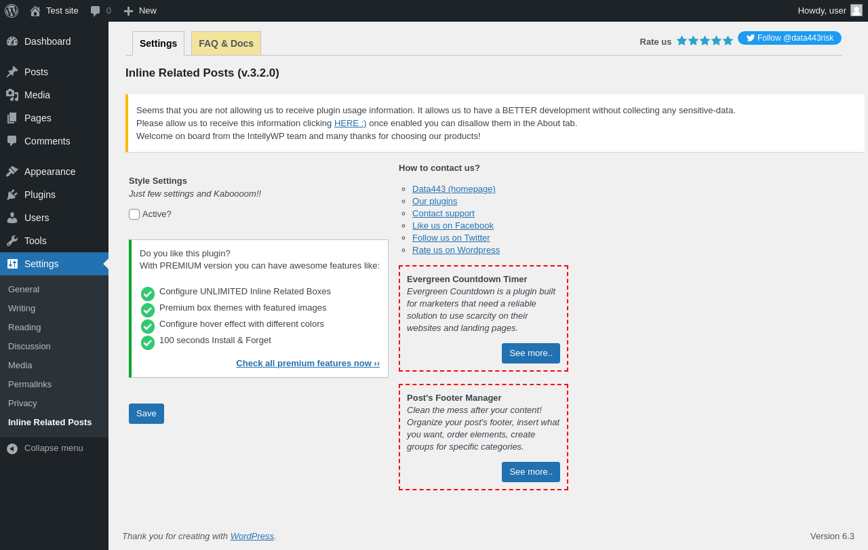This screenshot has height=550, width=868.
Task: Click See more for Evergreen Countdown Timer
Action: point(531,353)
